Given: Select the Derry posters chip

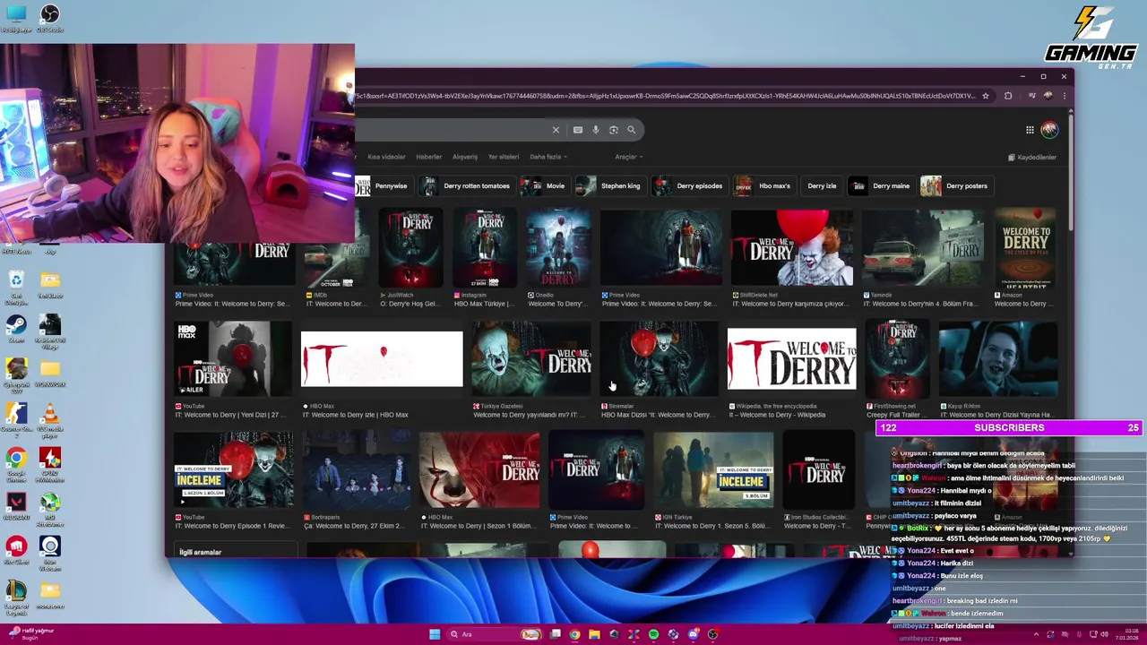Looking at the screenshot, I should click(956, 186).
